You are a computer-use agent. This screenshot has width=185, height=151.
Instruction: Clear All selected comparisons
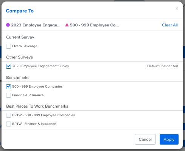pos(170,25)
